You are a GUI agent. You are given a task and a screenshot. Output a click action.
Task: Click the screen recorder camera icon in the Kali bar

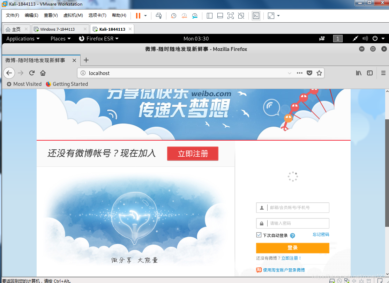coord(322,38)
